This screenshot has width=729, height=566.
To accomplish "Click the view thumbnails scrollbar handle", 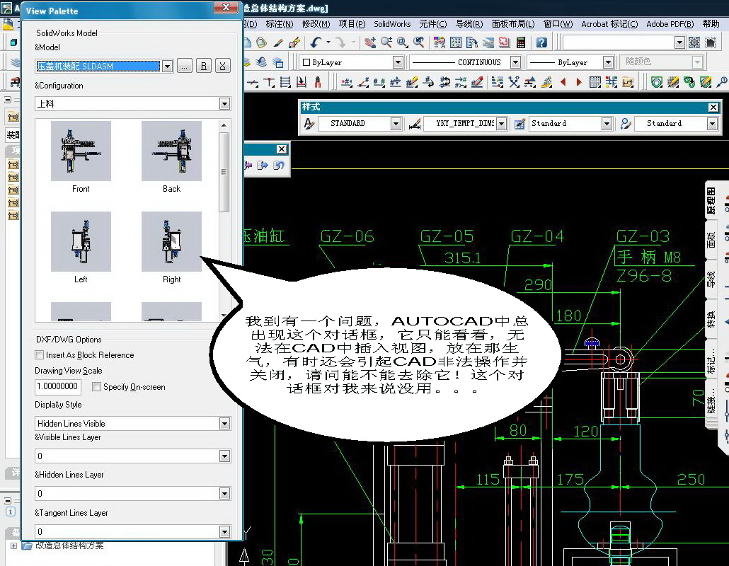I will 224,172.
